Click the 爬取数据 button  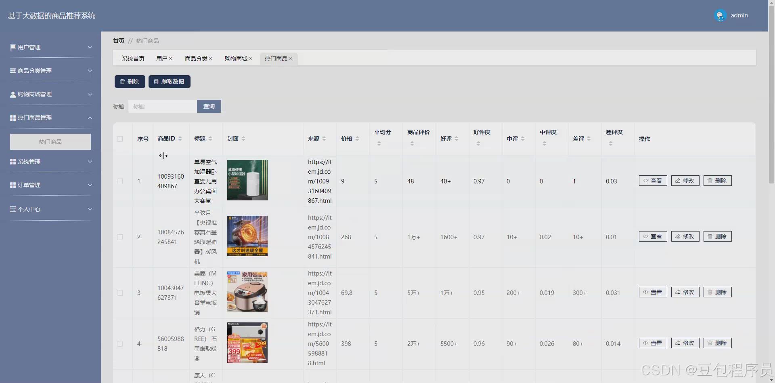point(170,82)
